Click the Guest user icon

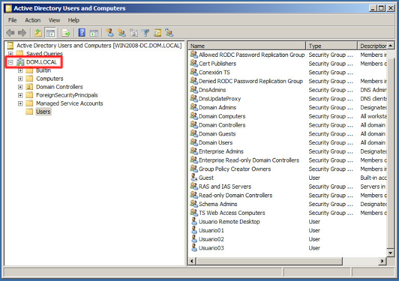[194, 177]
